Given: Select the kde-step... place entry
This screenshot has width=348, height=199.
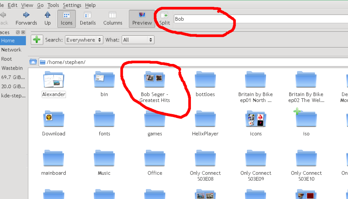Looking at the screenshot, I should (13, 96).
